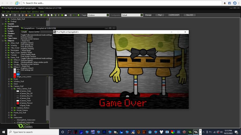This screenshot has width=241, height=135.
Task: Select oCamera_Flash object in tree
Action: tap(25, 101)
